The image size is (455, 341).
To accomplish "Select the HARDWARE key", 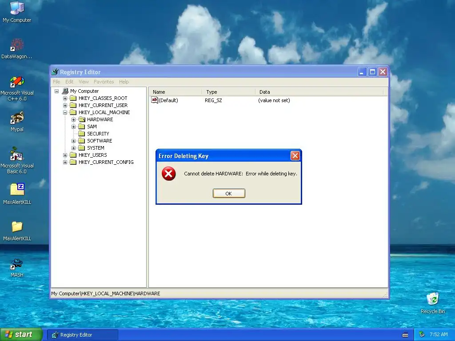I will click(x=100, y=119).
